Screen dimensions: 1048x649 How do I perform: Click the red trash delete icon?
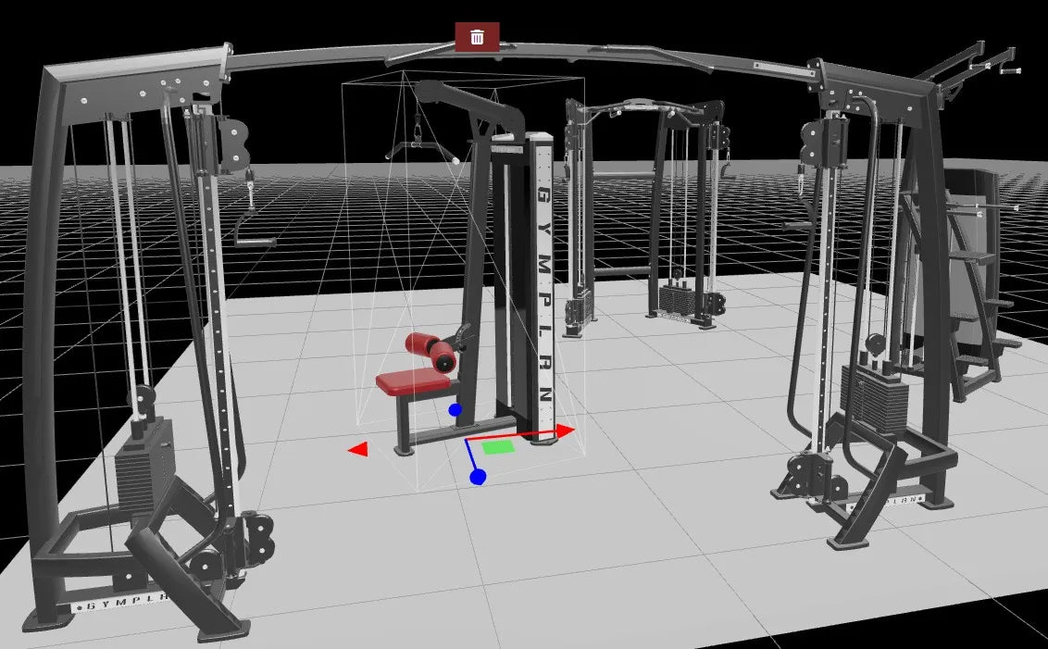(477, 37)
